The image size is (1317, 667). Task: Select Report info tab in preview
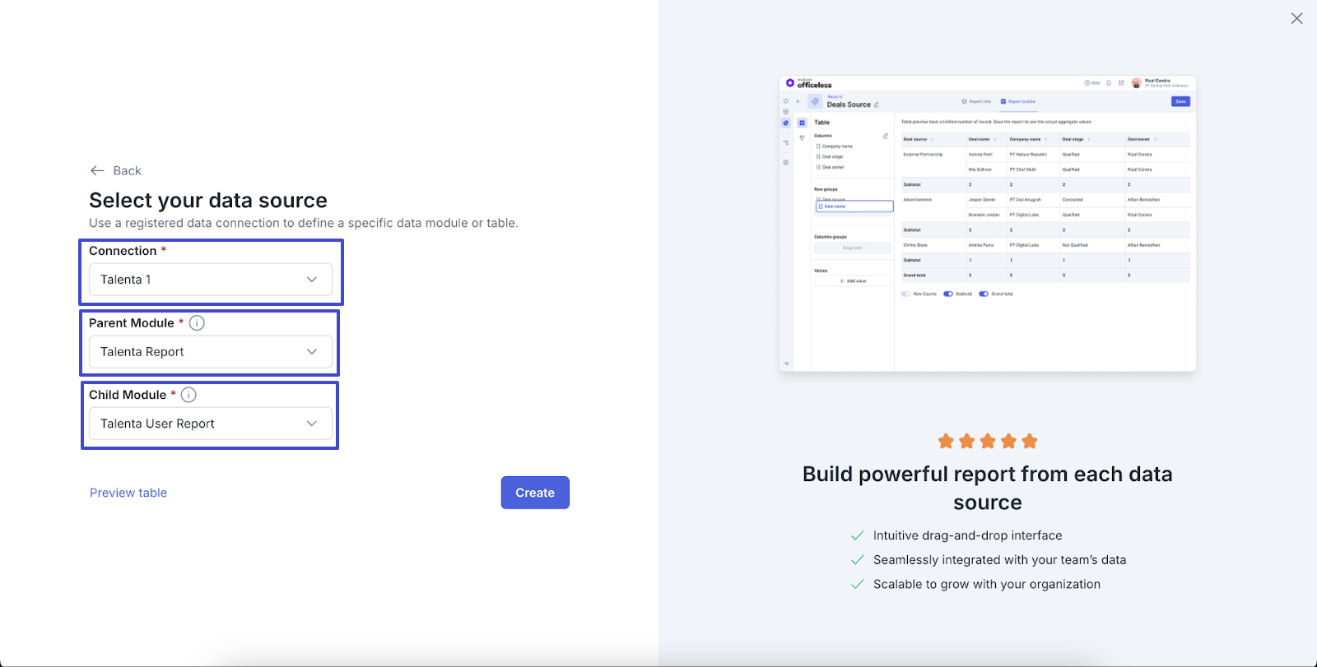click(x=976, y=101)
